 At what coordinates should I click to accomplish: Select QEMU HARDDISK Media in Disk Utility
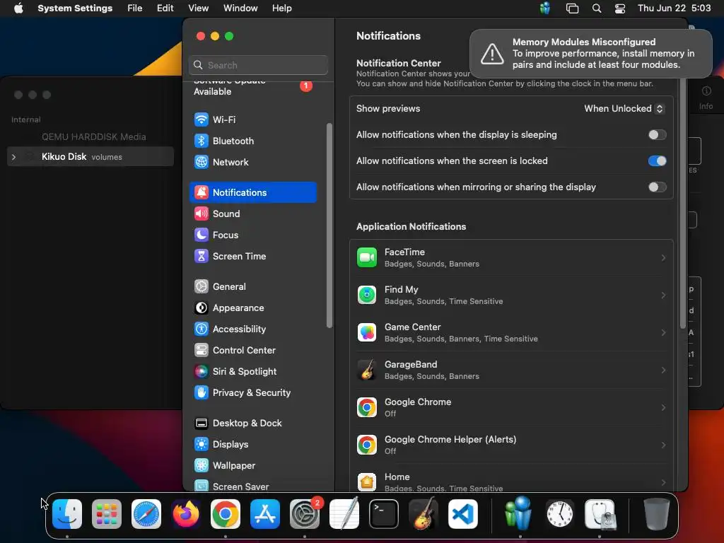tap(94, 136)
